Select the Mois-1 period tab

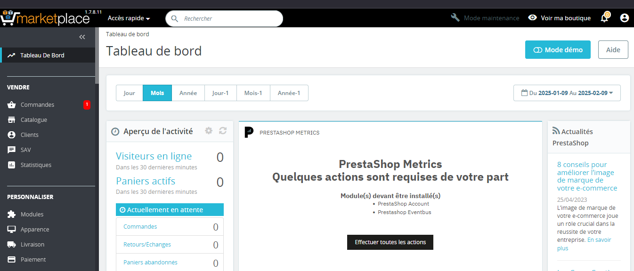[253, 93]
